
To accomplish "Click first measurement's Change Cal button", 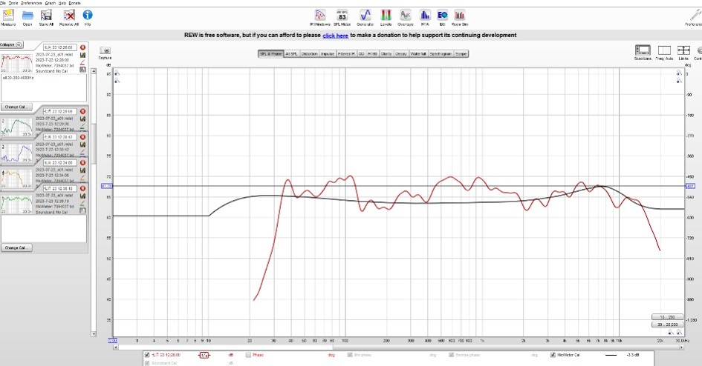I will (x=16, y=107).
